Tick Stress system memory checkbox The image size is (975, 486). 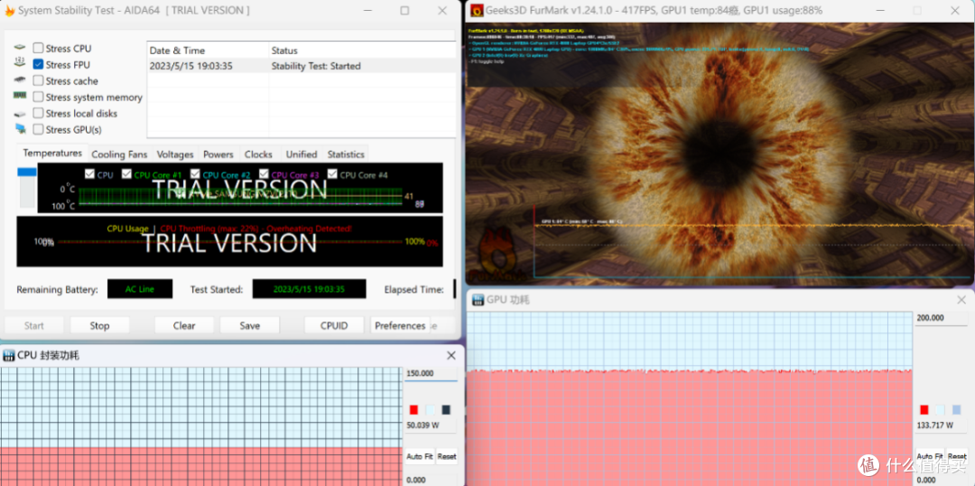click(38, 97)
